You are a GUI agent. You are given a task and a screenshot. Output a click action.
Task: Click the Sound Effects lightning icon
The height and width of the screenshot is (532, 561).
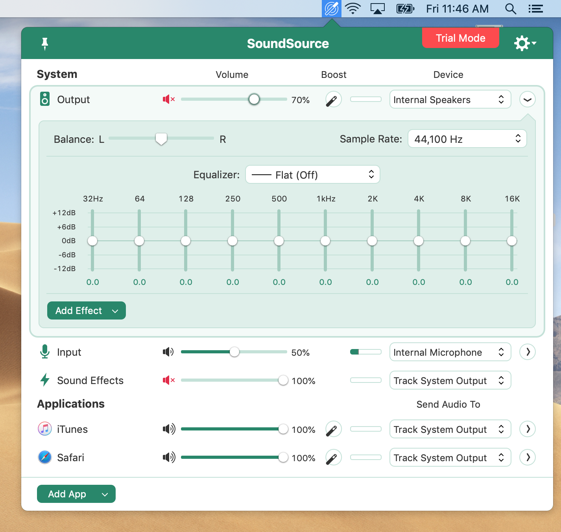(45, 380)
